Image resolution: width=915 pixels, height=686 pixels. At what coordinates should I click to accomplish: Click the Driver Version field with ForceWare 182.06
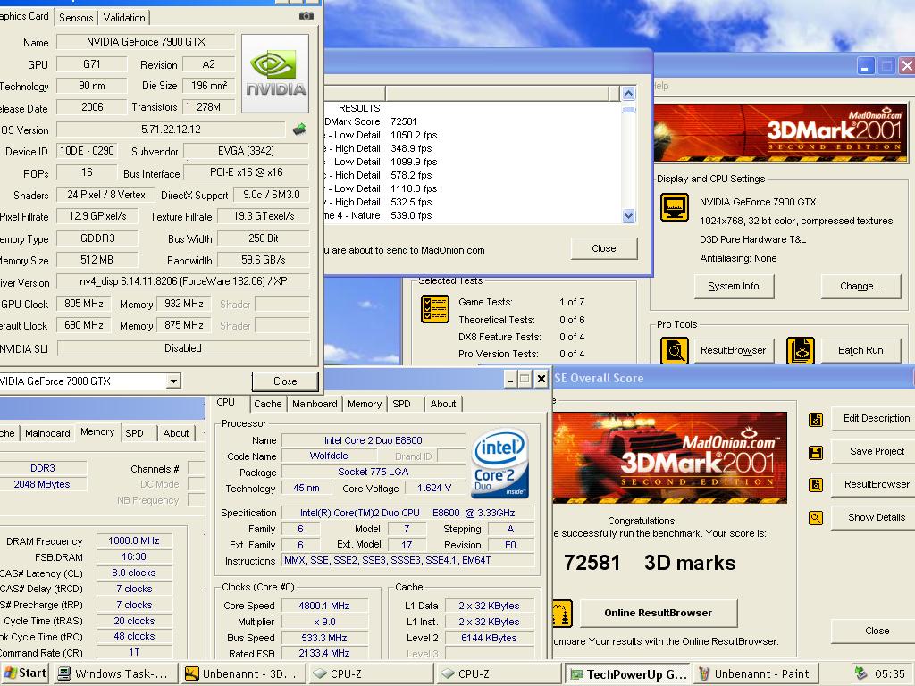coord(183,281)
